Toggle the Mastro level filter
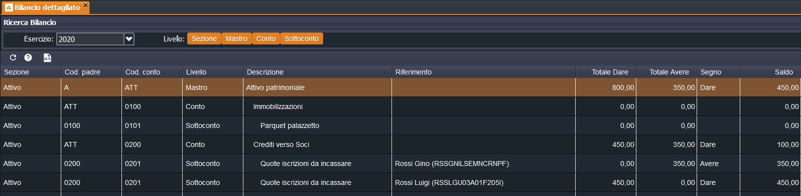 [x=236, y=38]
